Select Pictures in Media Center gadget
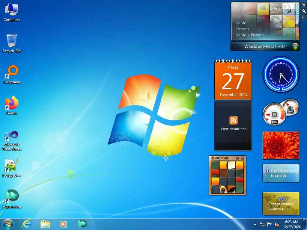Viewport: 307px width, 230px height. pyautogui.click(x=242, y=29)
